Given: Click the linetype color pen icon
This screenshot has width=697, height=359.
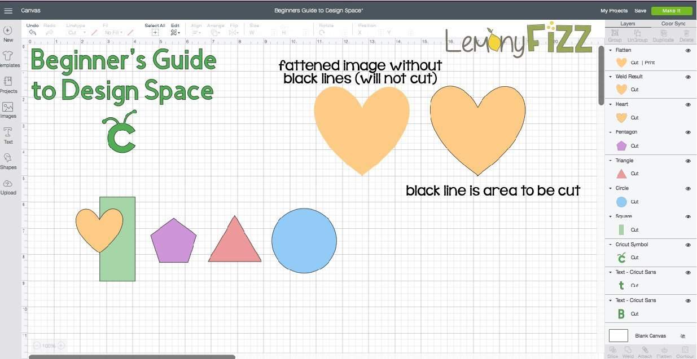Looking at the screenshot, I should click(94, 33).
